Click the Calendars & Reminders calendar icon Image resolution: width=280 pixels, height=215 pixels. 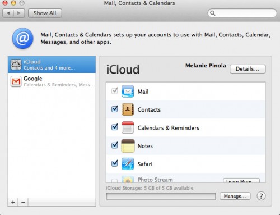[x=128, y=127]
